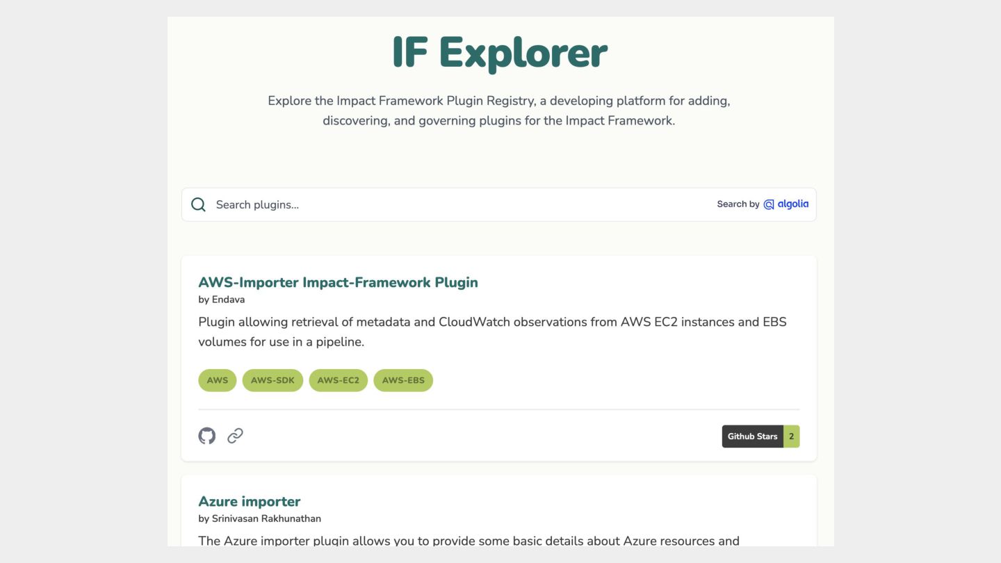Screen dimensions: 1001x563
Task: Select the AWS-EC2 tag pill
Action: pos(338,380)
